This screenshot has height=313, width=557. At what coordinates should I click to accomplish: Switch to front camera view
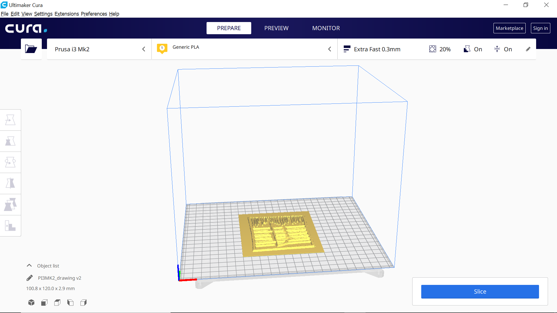pos(44,303)
